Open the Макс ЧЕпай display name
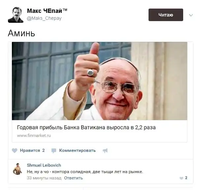The height and width of the screenshot is (190, 201). click(x=47, y=11)
